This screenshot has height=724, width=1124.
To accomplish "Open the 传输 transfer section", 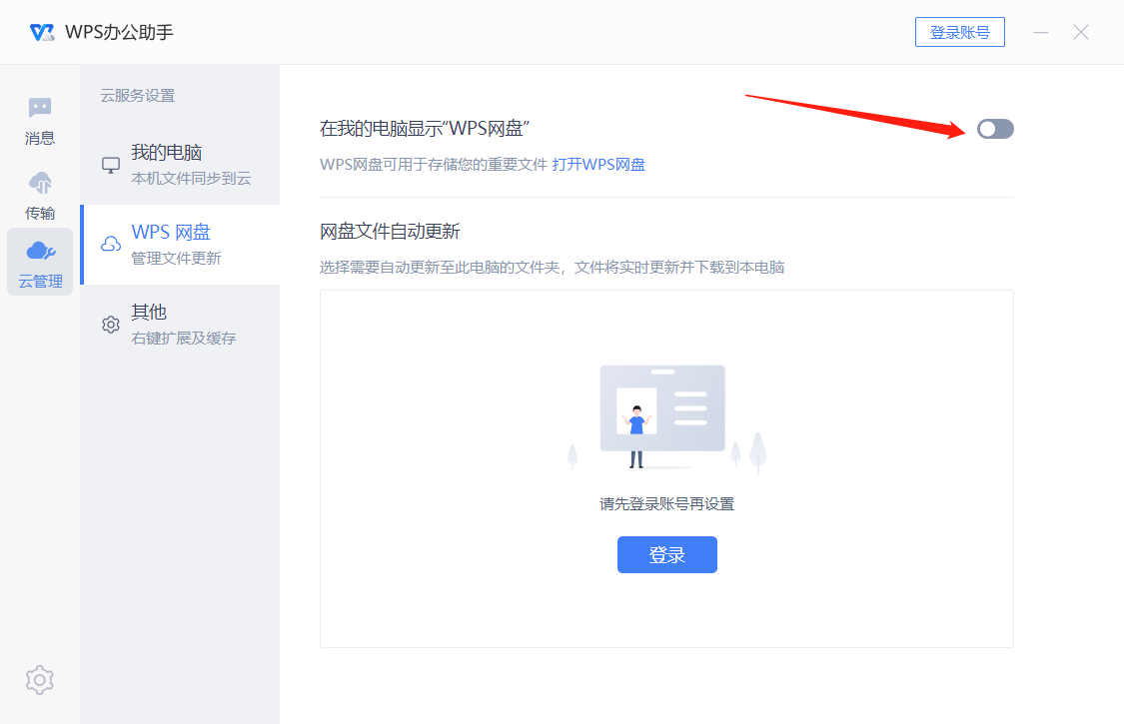I will coord(40,196).
